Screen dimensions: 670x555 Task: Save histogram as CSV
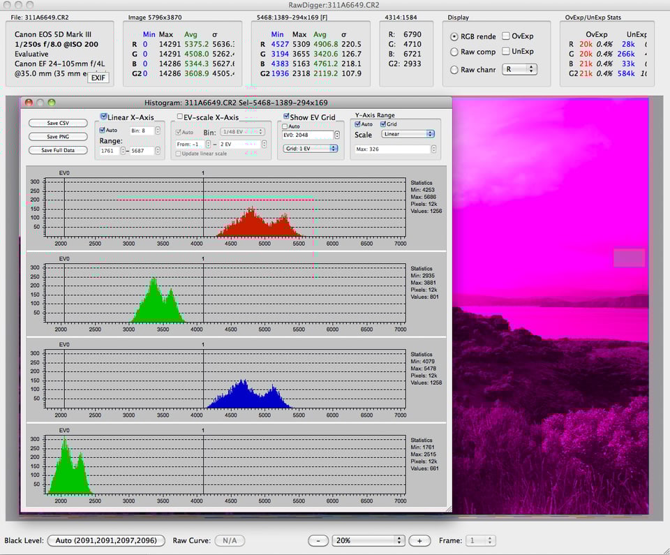(58, 123)
